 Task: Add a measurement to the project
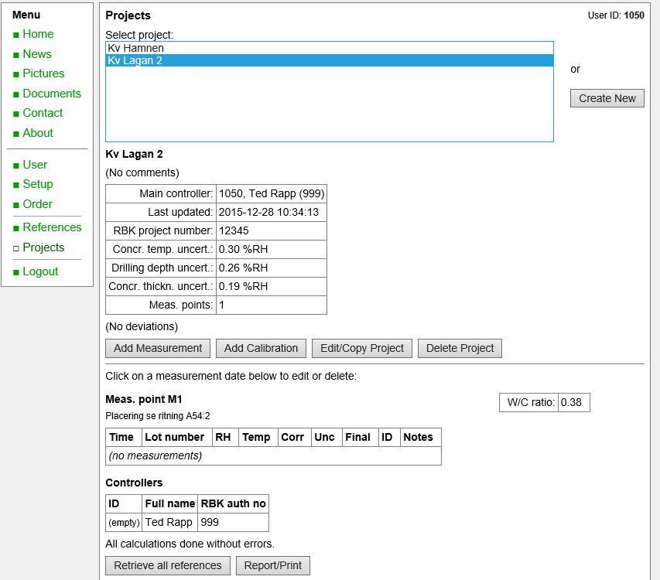(x=158, y=348)
